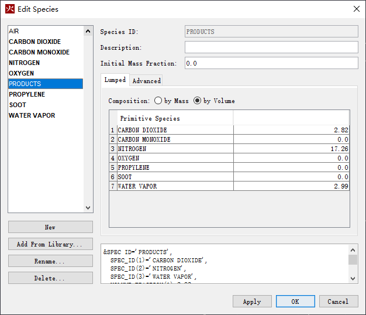366x315 pixels.
Task: Edit the Initial Mass Fraction field
Action: (x=271, y=63)
